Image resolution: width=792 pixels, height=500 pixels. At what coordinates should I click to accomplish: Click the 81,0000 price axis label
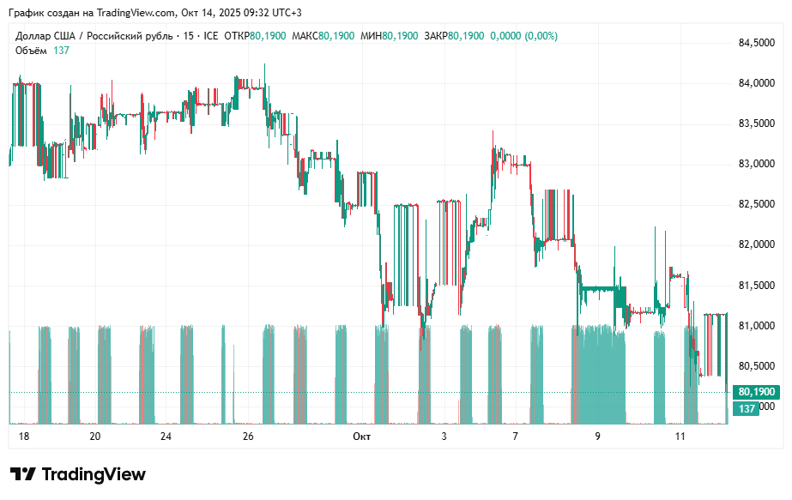click(756, 326)
